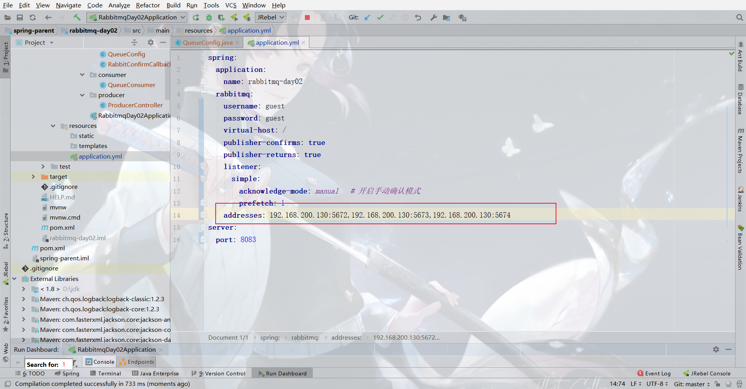The image size is (746, 389).
Task: Click the rabbitmq-day02 breadcrumb
Action: point(93,30)
